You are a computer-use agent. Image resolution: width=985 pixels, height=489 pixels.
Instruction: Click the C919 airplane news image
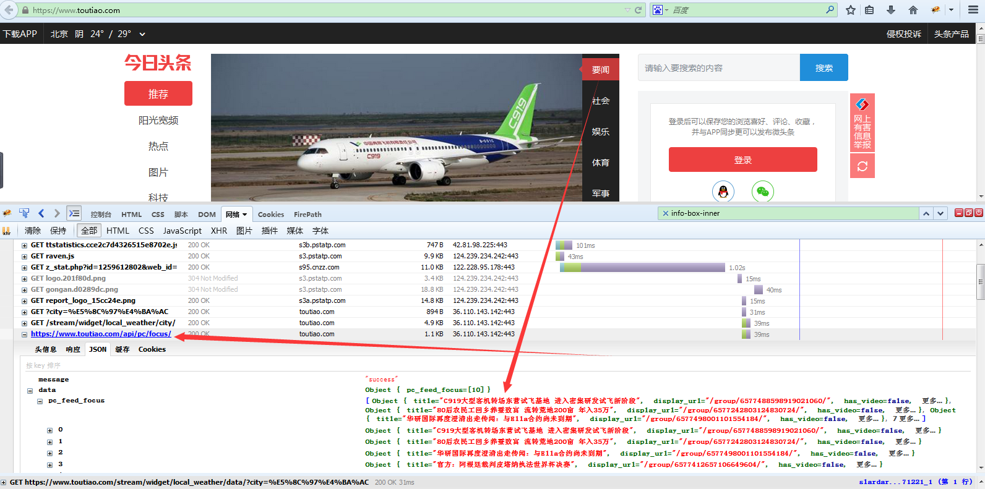coord(397,127)
